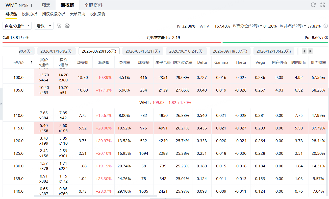This screenshot has width=329, height=199.
Task: Select expiry 2026/01/16(92天)
Action: click(57, 51)
